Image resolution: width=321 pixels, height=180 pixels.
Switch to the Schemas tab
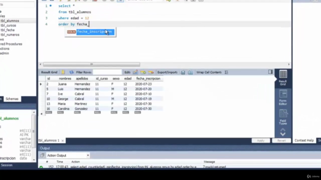(12, 99)
